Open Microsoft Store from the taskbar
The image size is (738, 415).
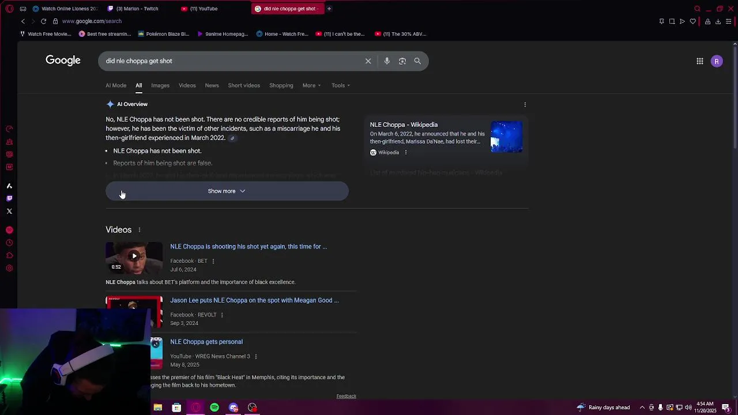click(176, 408)
